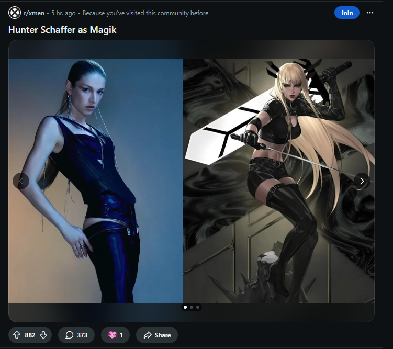Open the r/xmen community link

click(x=34, y=13)
